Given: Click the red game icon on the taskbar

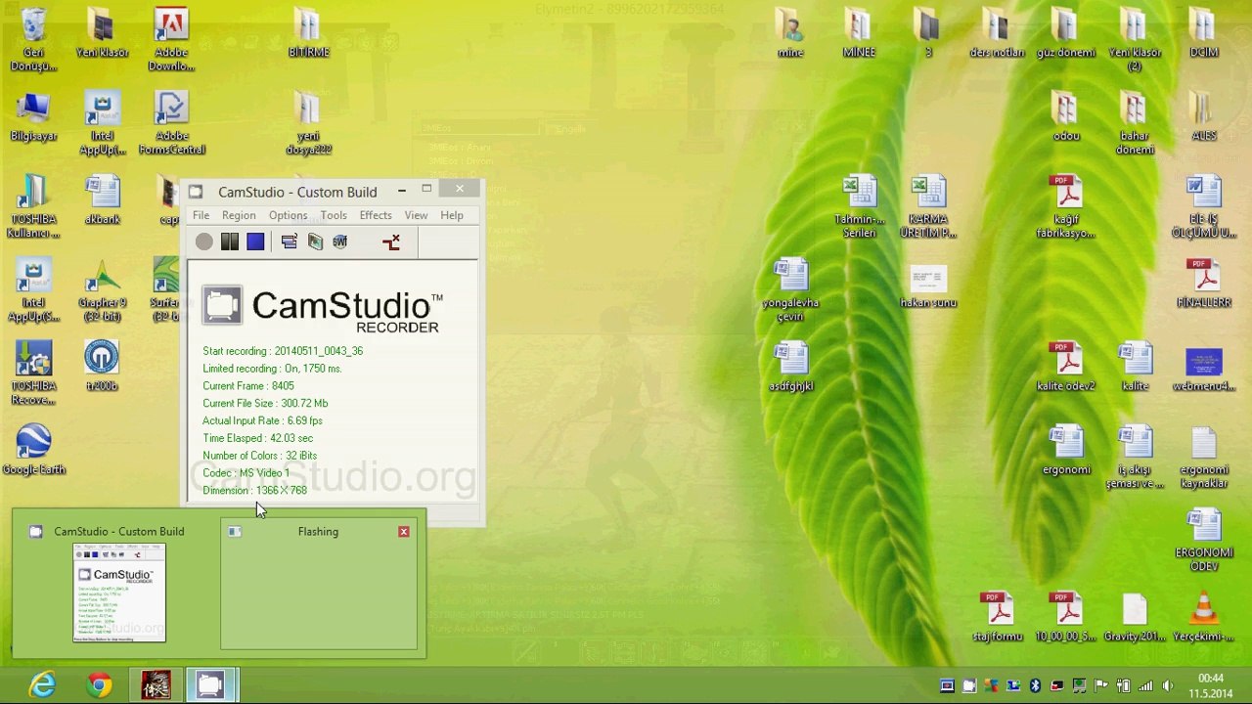Looking at the screenshot, I should tap(156, 685).
